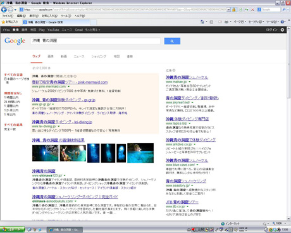
Task: Click the padlock security icon in address bar
Action: pyautogui.click(x=234, y=9)
